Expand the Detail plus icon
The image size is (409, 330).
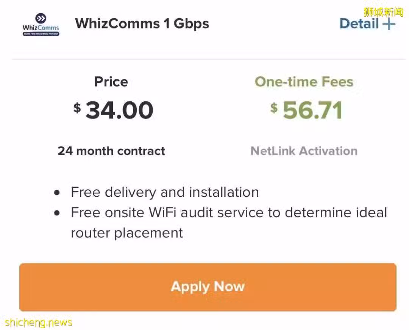click(x=389, y=24)
